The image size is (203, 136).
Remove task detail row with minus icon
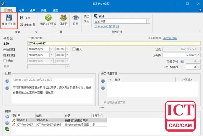pyautogui.click(x=103, y=88)
